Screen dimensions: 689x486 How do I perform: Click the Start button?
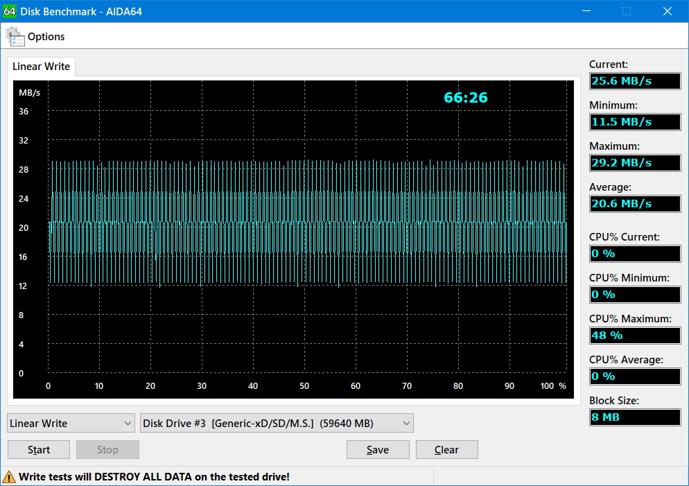click(39, 449)
